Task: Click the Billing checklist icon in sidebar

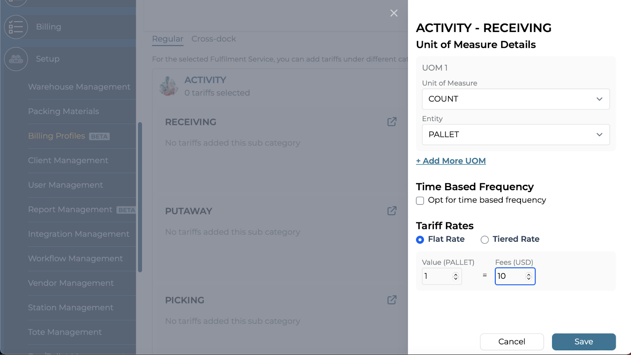Action: (16, 27)
